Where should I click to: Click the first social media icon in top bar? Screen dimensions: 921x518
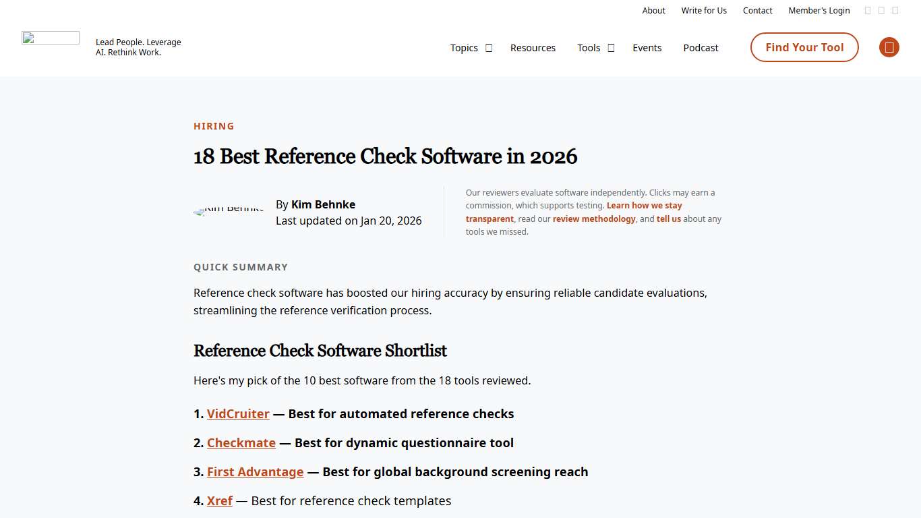(x=868, y=10)
